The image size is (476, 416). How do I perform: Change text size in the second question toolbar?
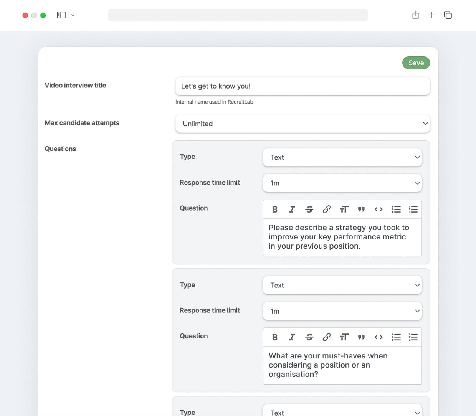click(344, 337)
